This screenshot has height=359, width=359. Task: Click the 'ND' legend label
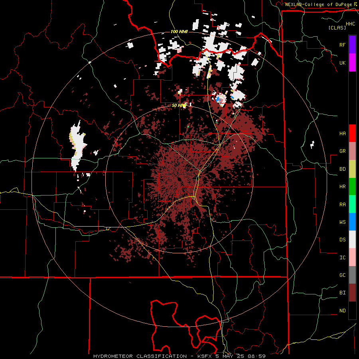coord(342,311)
